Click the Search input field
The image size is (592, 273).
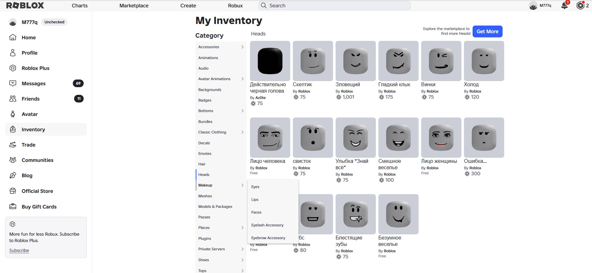pyautogui.click(x=335, y=5)
